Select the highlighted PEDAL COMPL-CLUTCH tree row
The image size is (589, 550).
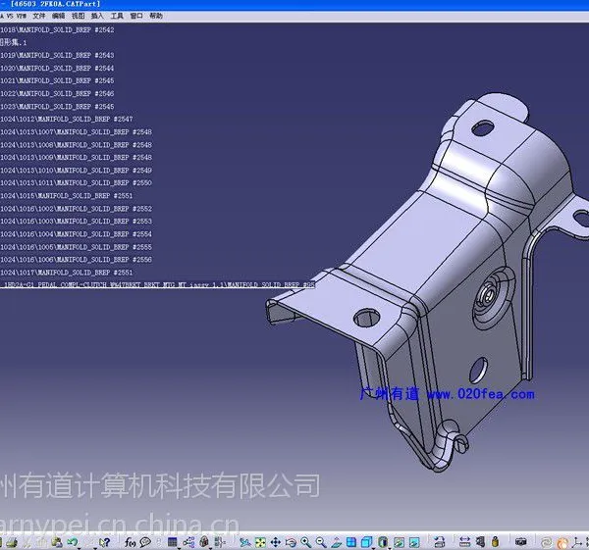157,284
